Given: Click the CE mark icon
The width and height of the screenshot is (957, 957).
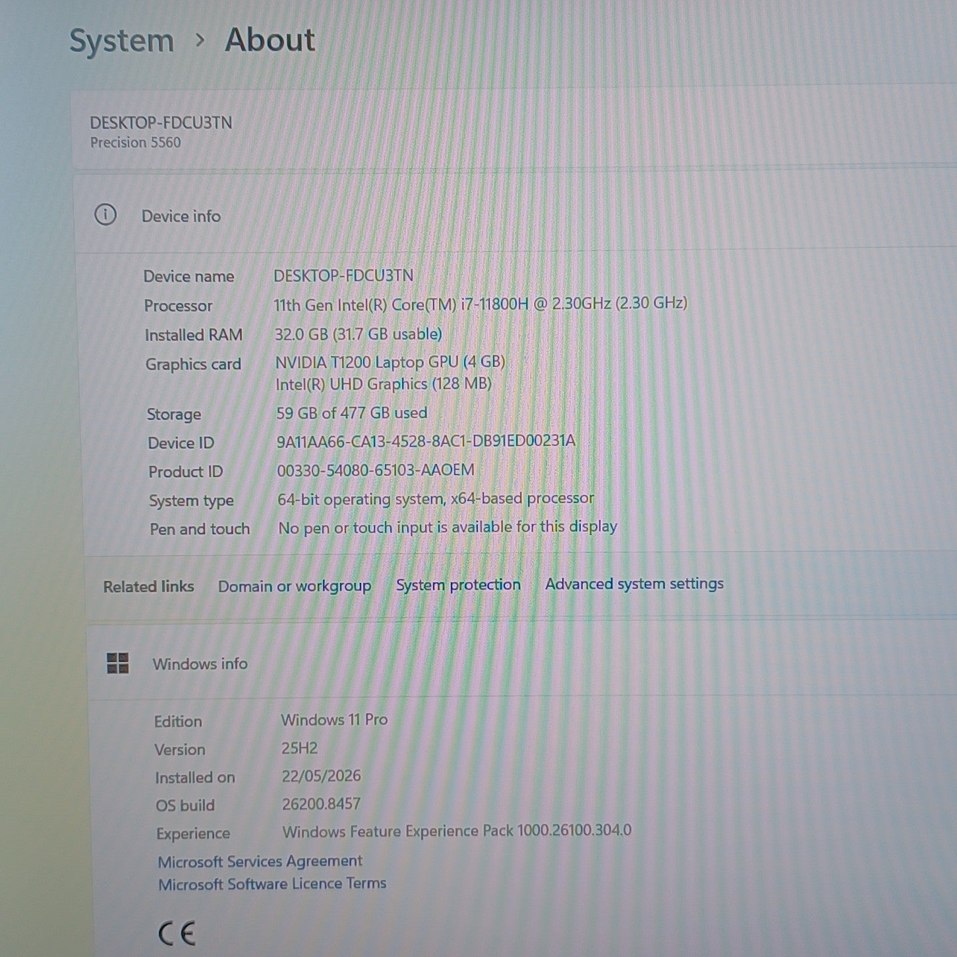Looking at the screenshot, I should click(177, 934).
